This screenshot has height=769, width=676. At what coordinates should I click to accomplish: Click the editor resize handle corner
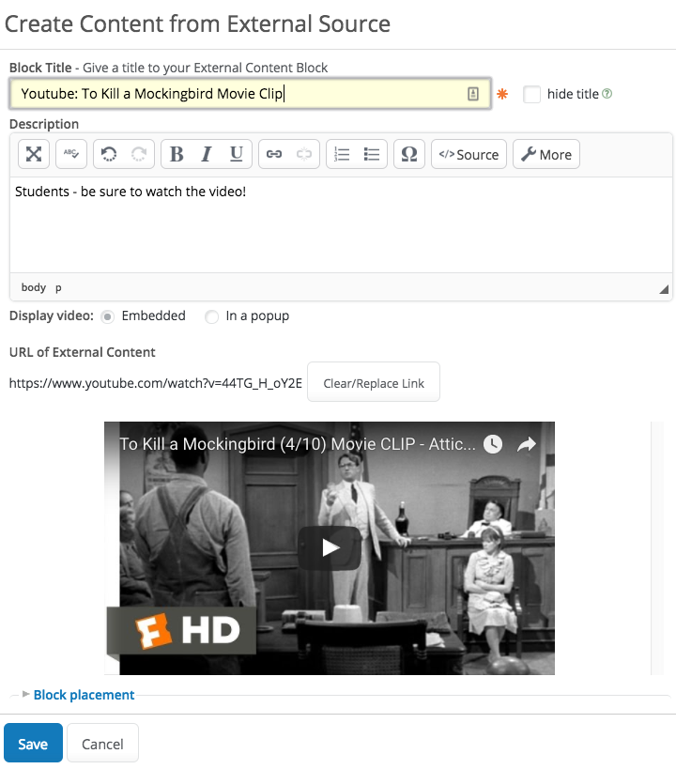(664, 289)
